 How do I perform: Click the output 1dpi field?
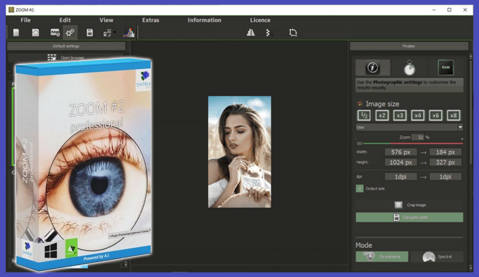click(445, 177)
